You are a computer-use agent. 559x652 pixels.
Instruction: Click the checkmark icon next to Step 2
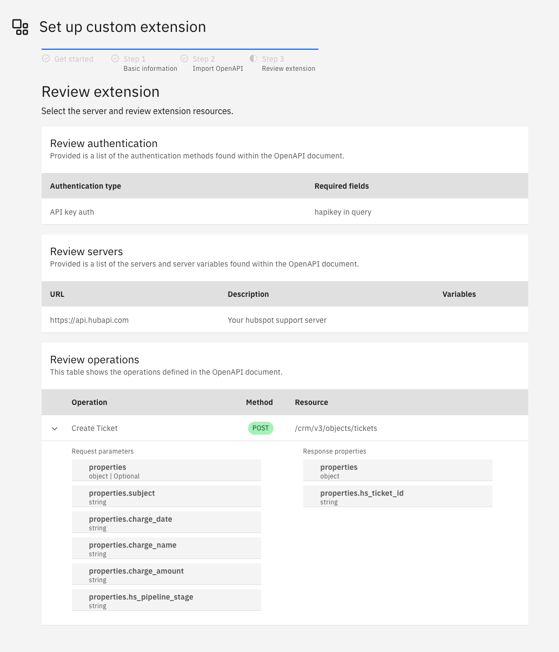tap(184, 58)
